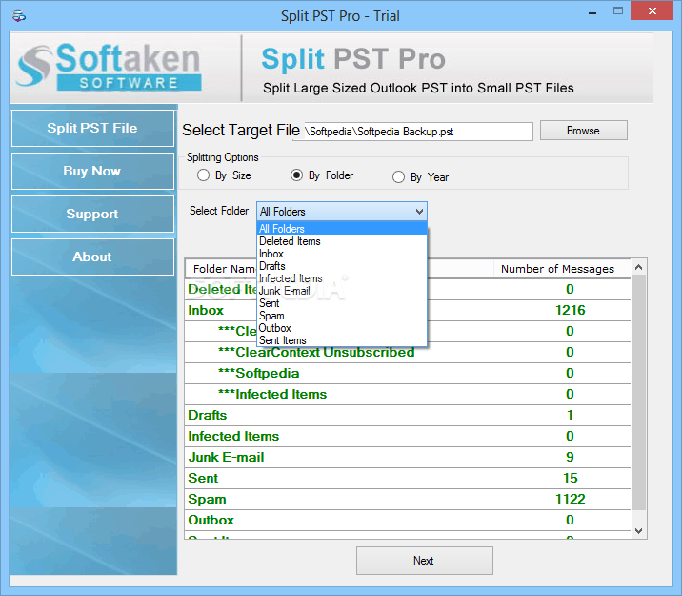Click the Number of Messages column header
This screenshot has width=682, height=596.
[x=562, y=269]
